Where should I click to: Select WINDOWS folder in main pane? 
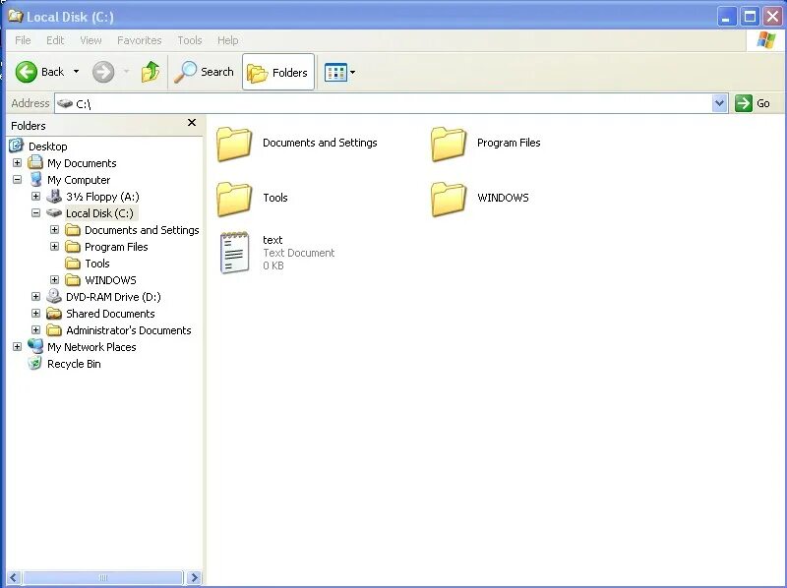pyautogui.click(x=449, y=199)
